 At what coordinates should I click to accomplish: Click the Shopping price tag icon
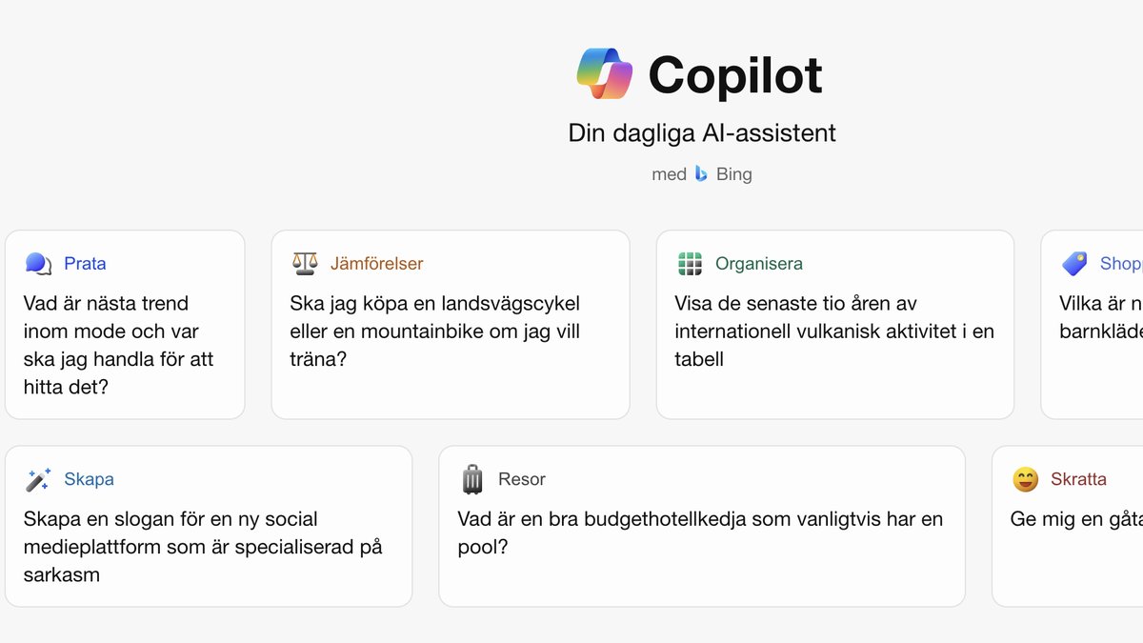1074,264
